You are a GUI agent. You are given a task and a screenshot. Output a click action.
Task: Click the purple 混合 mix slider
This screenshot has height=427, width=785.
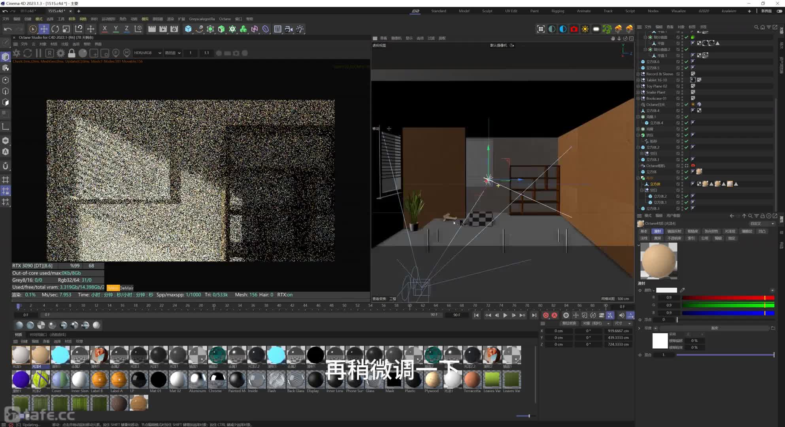click(x=725, y=355)
